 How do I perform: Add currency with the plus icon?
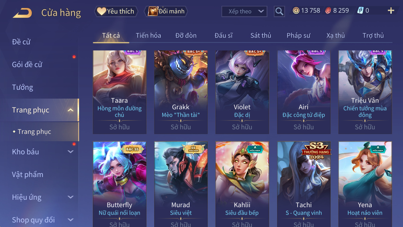[x=391, y=11]
